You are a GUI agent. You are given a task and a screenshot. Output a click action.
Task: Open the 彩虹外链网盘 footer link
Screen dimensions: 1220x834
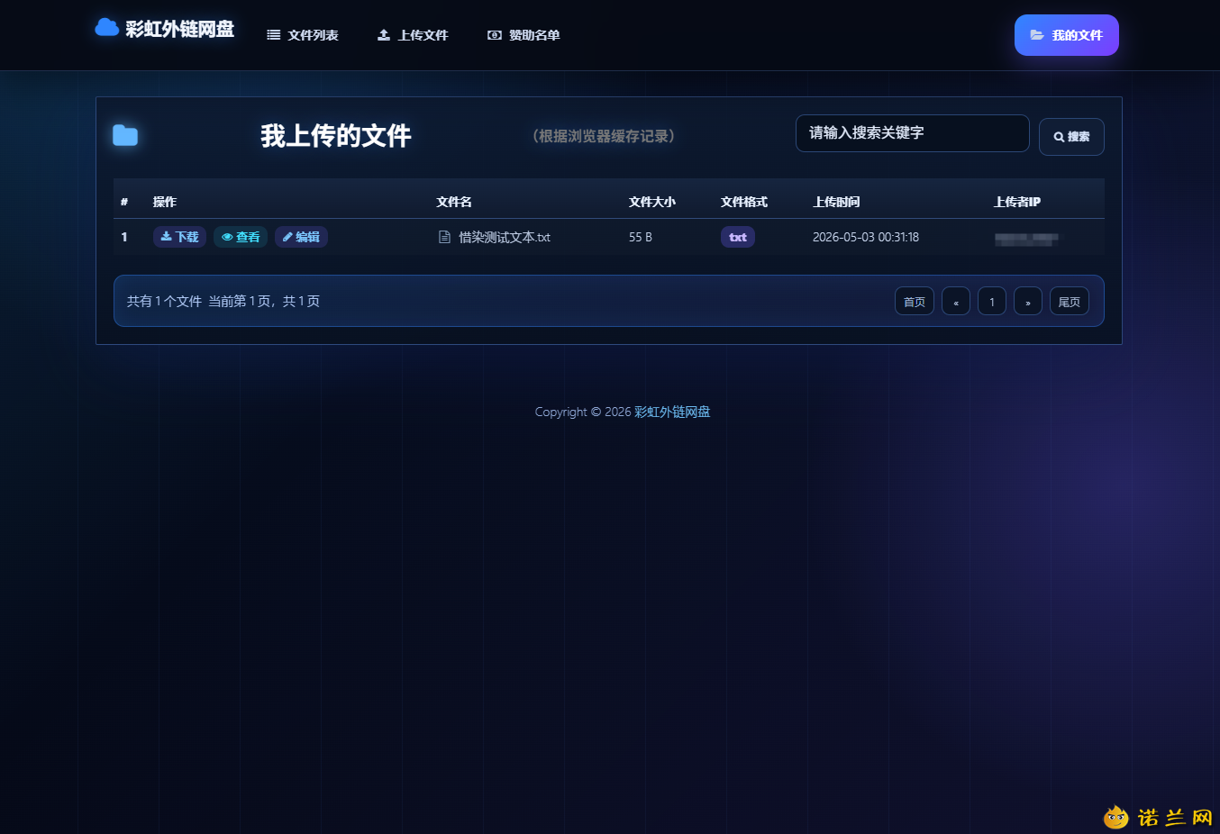[672, 412]
